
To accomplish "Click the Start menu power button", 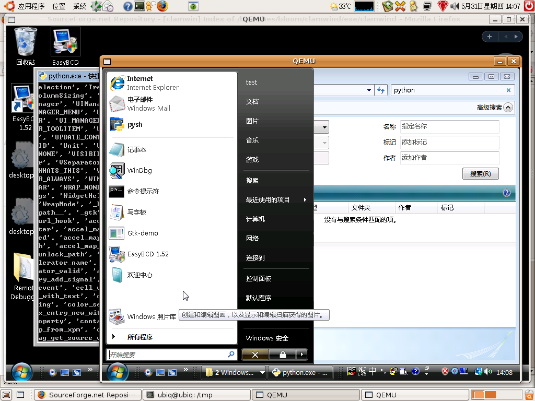I will 255,355.
